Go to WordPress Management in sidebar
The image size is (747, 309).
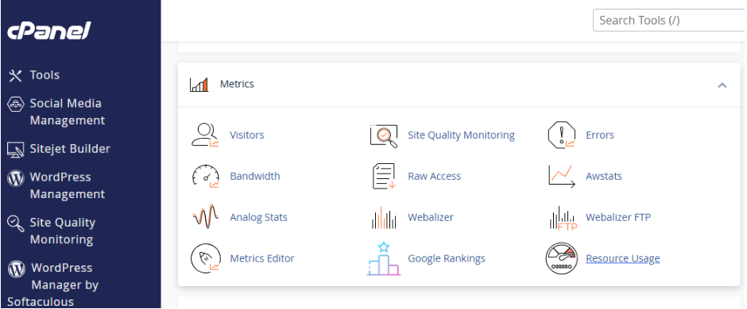click(x=68, y=185)
